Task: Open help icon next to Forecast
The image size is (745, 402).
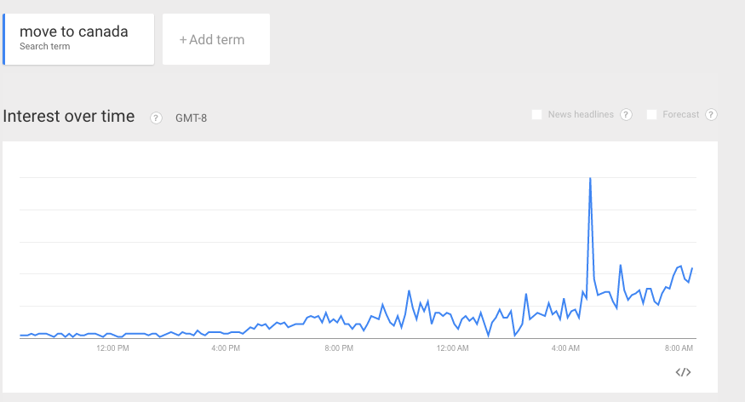Action: click(711, 114)
